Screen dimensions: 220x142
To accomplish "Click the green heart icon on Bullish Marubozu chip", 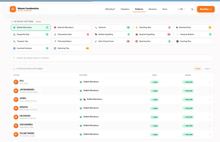I will coord(14,27).
